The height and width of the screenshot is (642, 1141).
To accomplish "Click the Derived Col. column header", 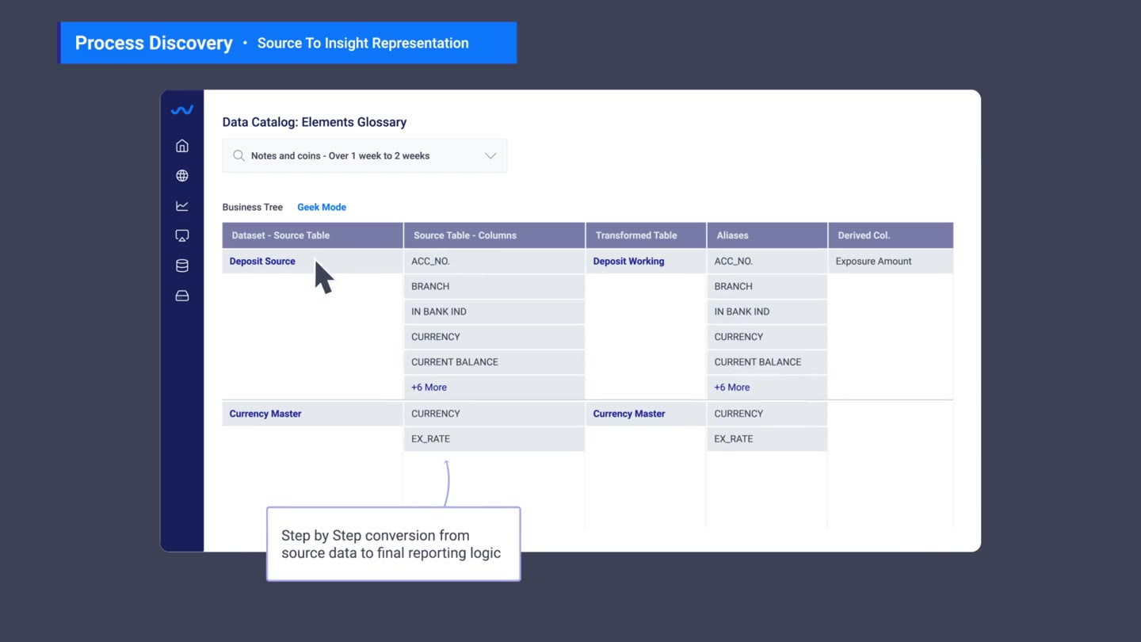I will 891,235.
